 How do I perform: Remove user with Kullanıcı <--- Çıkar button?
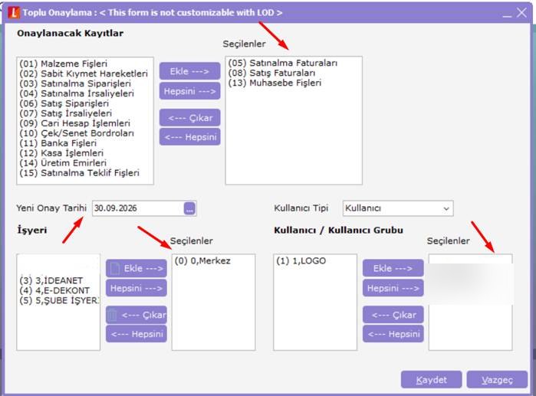[393, 315]
